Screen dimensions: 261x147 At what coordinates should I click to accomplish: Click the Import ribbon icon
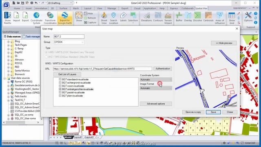click(x=16, y=17)
